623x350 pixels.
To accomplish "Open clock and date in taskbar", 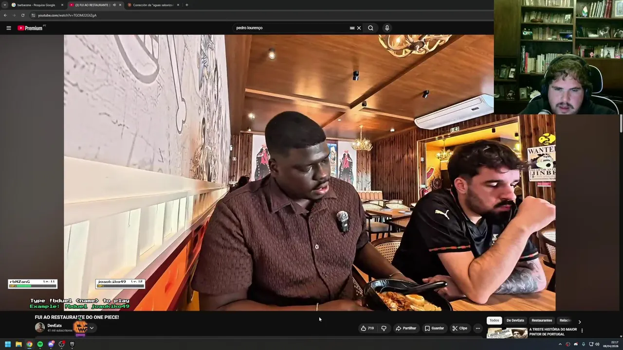I will 611,344.
